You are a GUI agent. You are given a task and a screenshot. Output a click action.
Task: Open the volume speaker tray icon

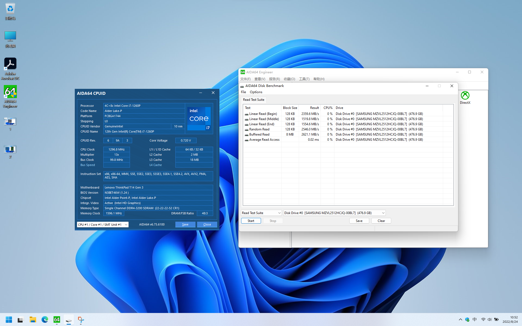[489, 319]
